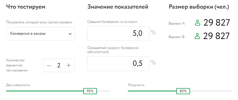
Task: Increase test variants with the plus button
Action: (69, 65)
